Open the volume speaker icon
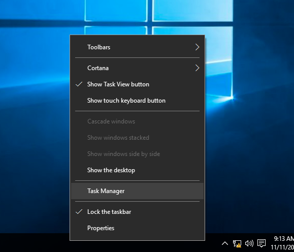Screen dimensions: 294x252 249,243
